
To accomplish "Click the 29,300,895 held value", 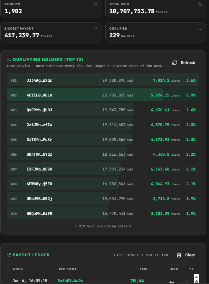I will click(x=117, y=80).
